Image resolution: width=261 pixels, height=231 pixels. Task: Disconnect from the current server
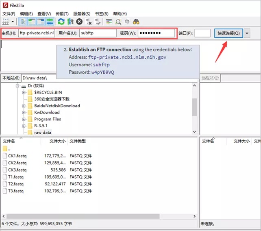coord(88,22)
